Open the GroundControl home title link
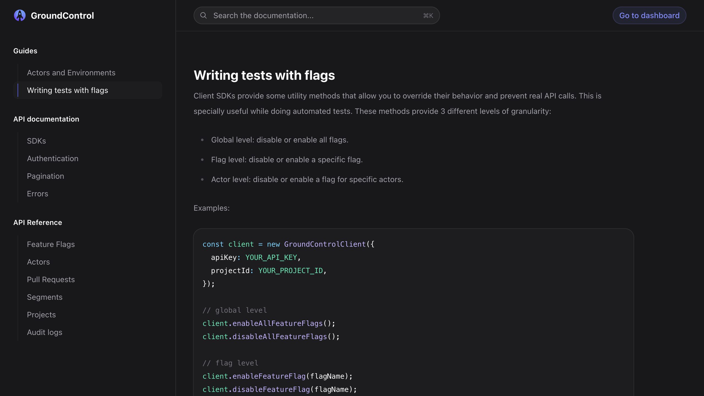Image resolution: width=704 pixels, height=396 pixels. click(62, 15)
